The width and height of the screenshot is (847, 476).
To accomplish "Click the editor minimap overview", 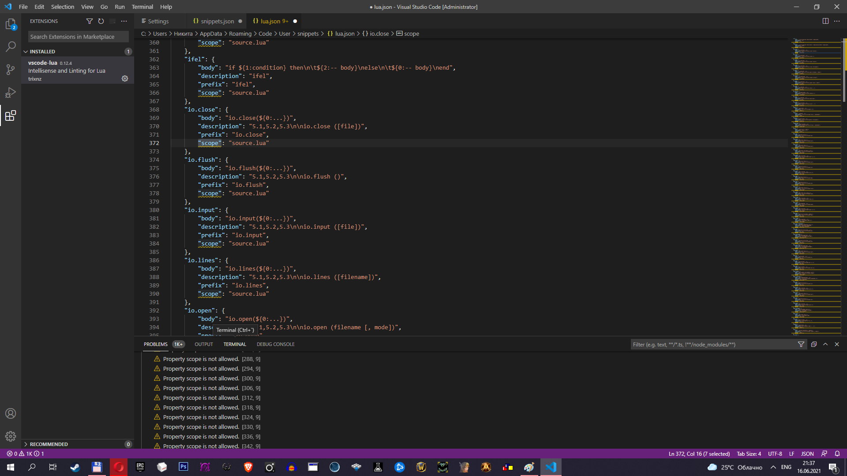I will coord(816,176).
